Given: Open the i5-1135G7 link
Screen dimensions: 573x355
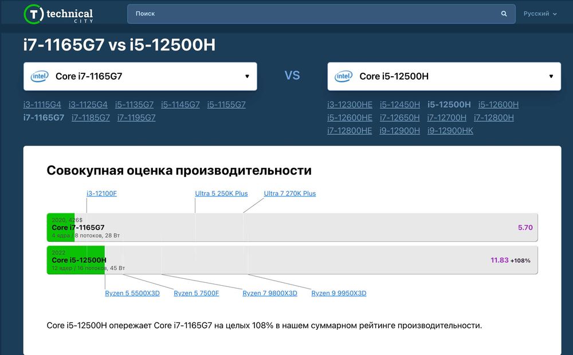Looking at the screenshot, I should click(135, 104).
